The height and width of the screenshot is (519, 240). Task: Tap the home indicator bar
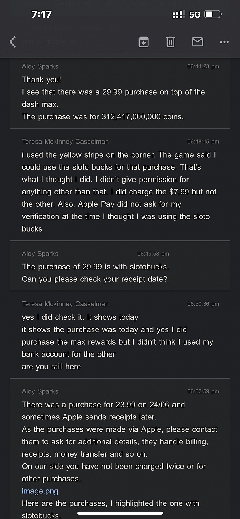120,513
